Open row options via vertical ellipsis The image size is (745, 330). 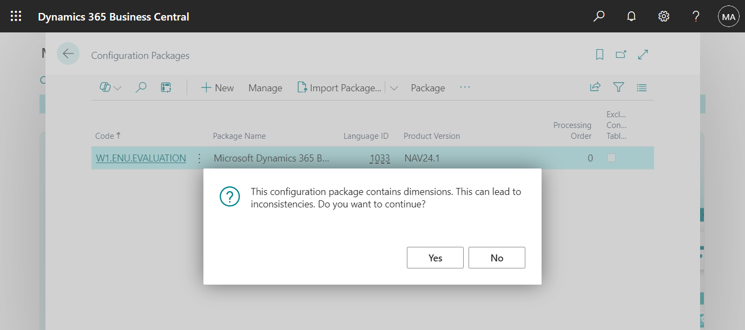tap(199, 158)
